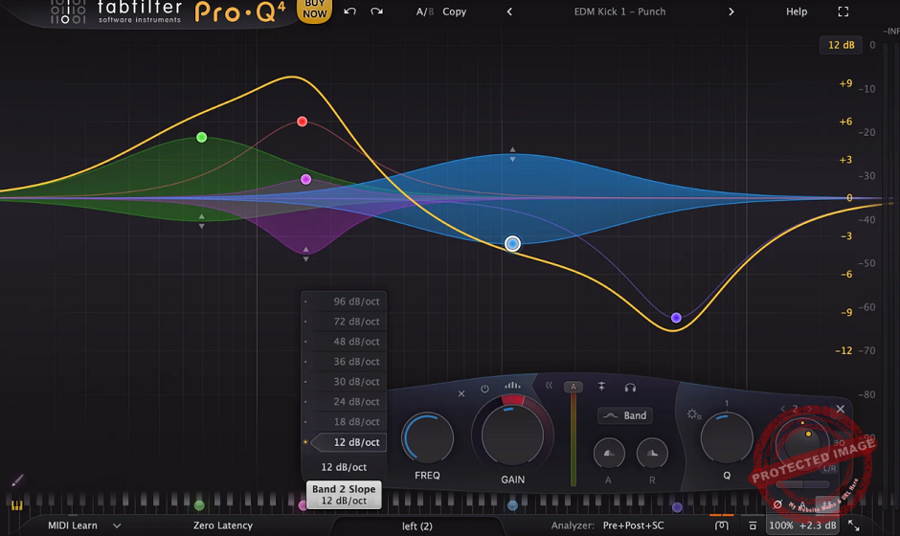The width and height of the screenshot is (900, 536).
Task: Collapse dynamics panel double-chevron
Action: coord(549,386)
